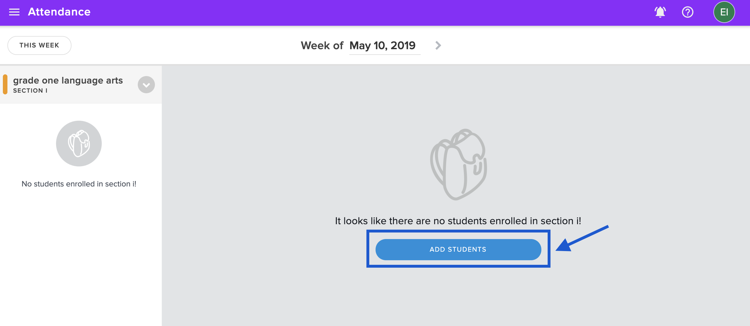Click the Attendance page title

(59, 12)
